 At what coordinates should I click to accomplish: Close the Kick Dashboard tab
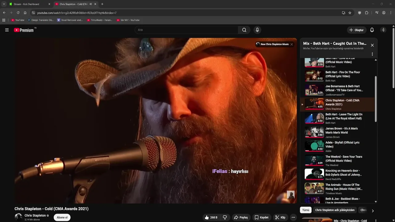49,4
